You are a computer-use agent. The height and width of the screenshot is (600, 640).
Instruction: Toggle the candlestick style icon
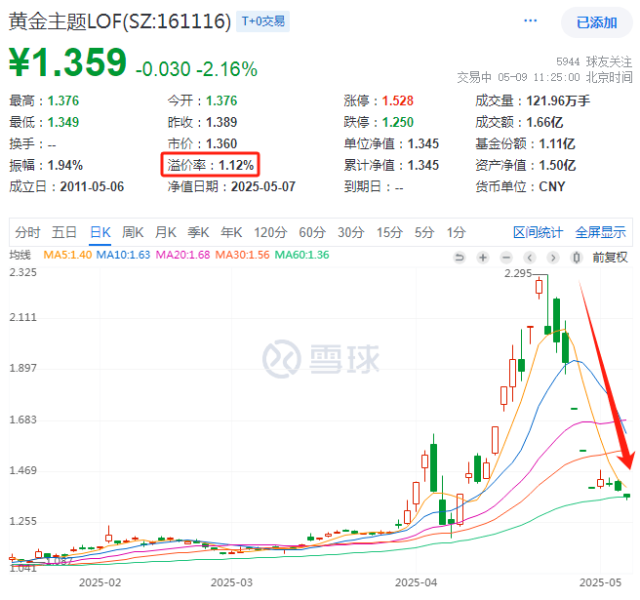coord(577,258)
